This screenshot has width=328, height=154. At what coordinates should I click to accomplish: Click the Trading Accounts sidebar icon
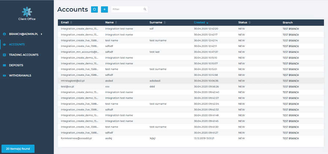pos(4,55)
